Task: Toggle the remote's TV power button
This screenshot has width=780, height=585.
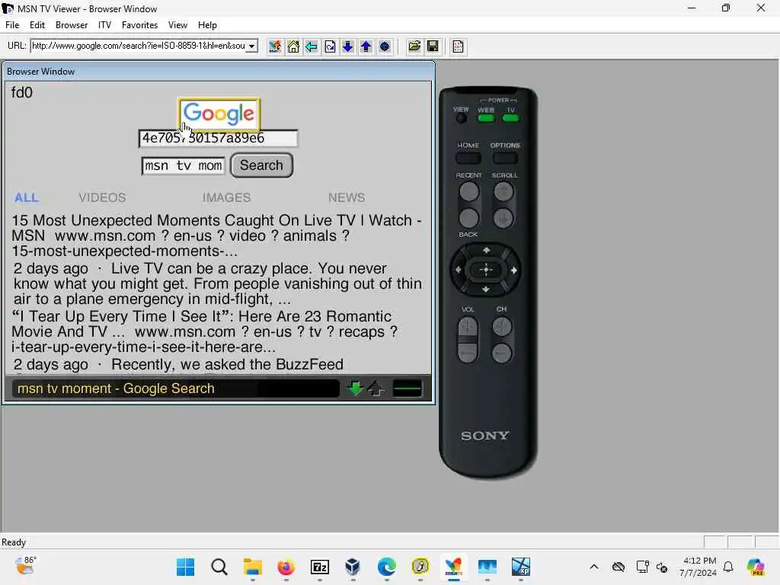Action: point(511,118)
